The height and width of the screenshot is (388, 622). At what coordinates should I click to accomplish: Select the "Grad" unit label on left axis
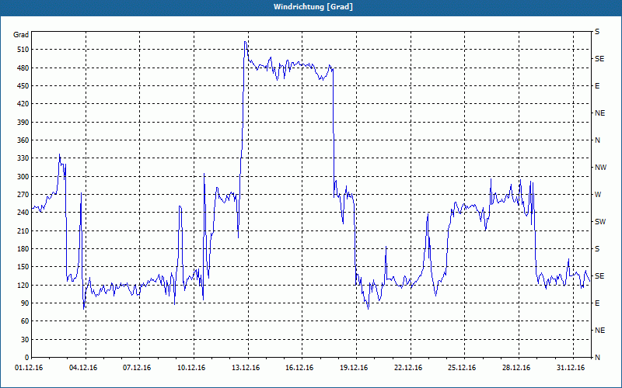coord(21,35)
